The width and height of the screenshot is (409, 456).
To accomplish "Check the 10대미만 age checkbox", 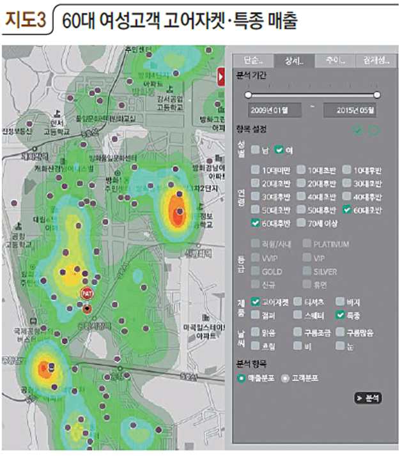I will tap(255, 170).
